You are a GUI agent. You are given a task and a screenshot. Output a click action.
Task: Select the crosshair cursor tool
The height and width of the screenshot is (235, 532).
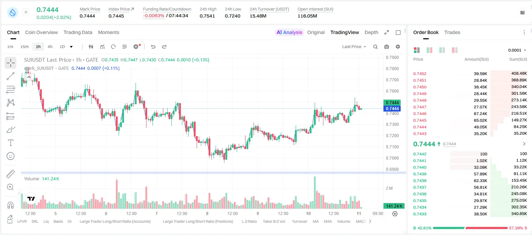[11, 63]
